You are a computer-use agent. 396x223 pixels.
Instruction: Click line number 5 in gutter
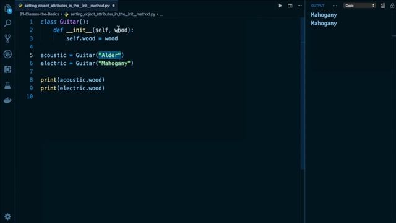(x=32, y=55)
